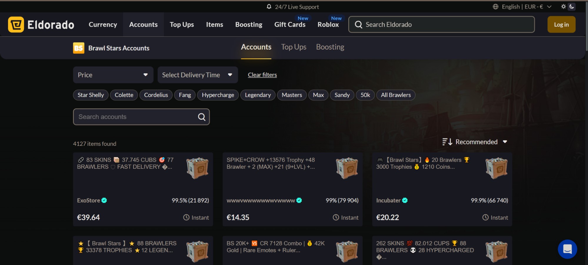Click the globe language icon

point(496,6)
